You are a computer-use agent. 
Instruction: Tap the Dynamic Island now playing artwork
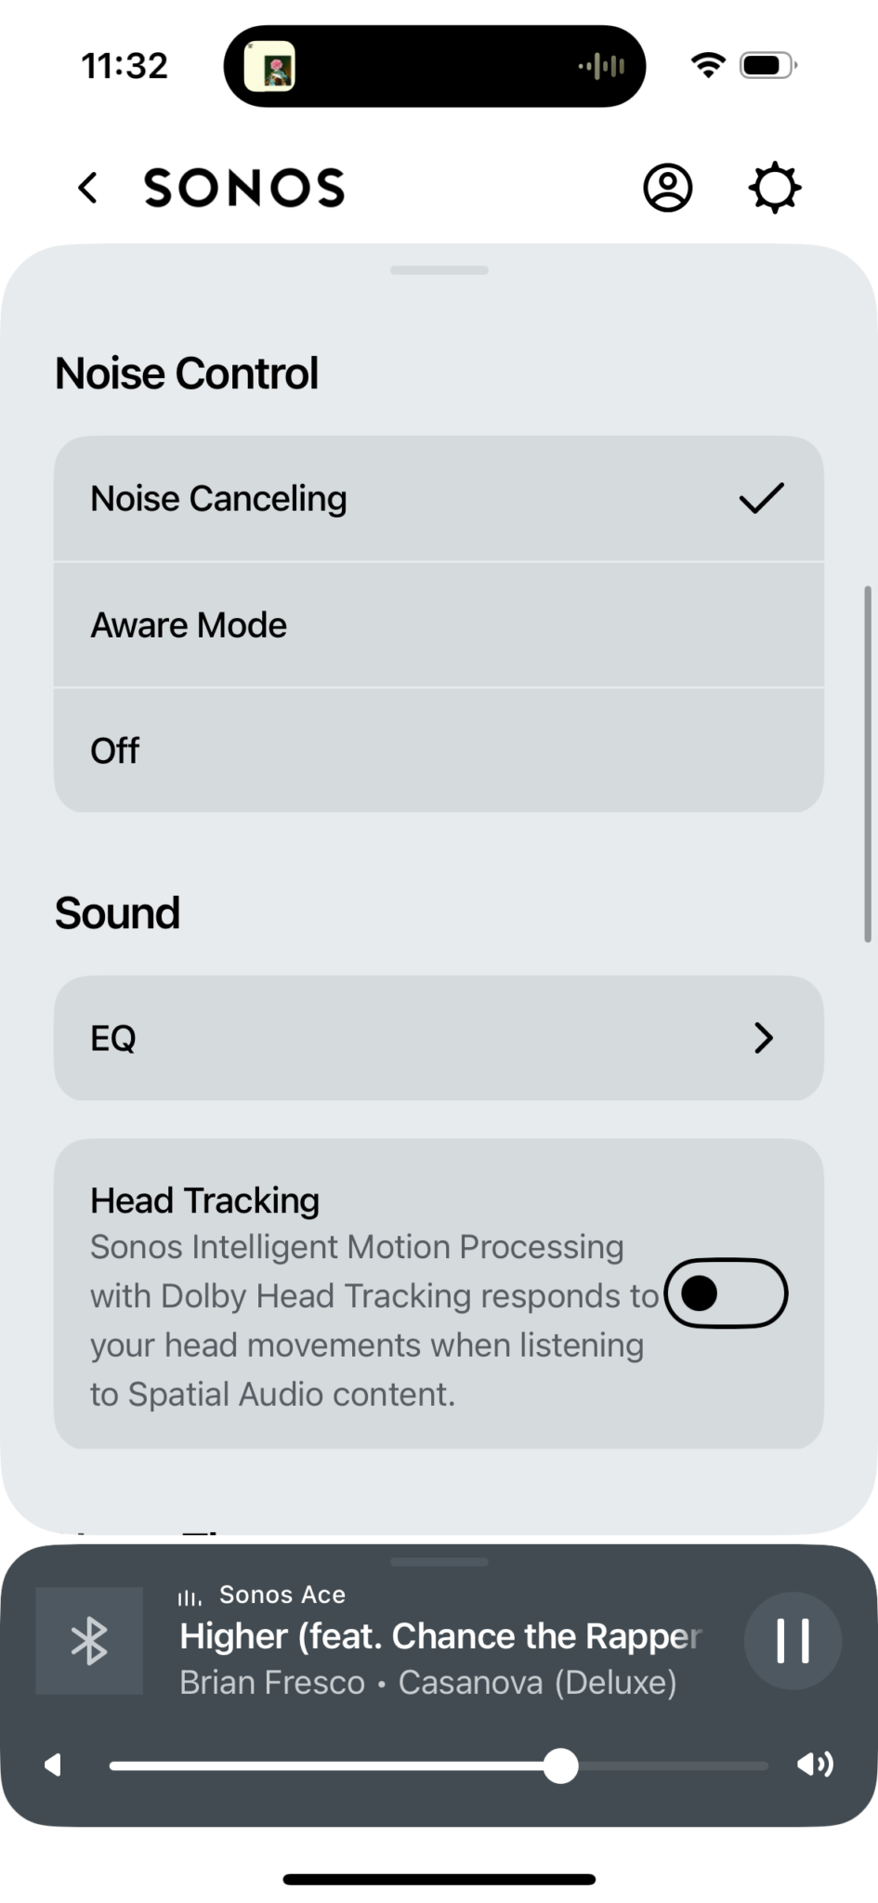(x=269, y=67)
